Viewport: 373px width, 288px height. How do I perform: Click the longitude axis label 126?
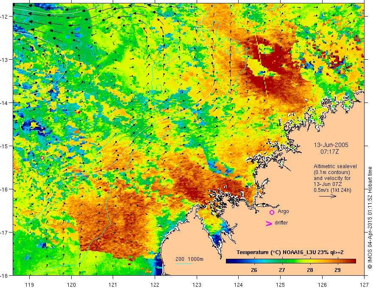(322, 285)
